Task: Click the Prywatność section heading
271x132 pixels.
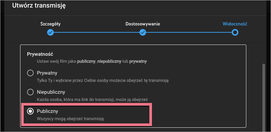Action: coord(40,53)
